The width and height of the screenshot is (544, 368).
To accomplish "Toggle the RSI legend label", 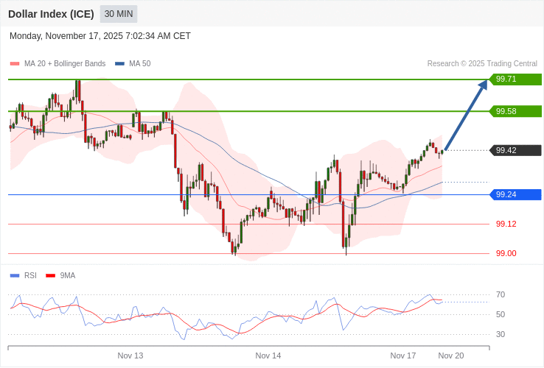I will tap(30, 275).
